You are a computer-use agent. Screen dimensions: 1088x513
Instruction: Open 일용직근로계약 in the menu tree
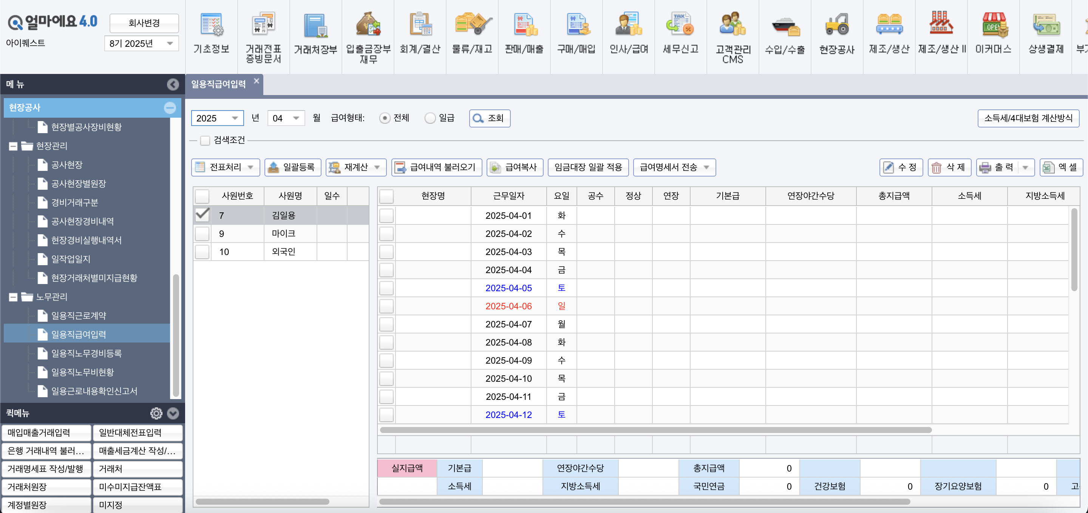[x=79, y=316]
